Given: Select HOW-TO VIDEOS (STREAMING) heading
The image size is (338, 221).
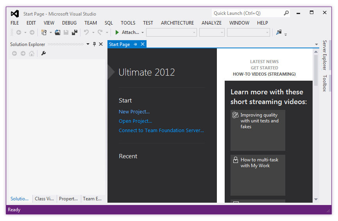Looking at the screenshot, I should coord(264,74).
